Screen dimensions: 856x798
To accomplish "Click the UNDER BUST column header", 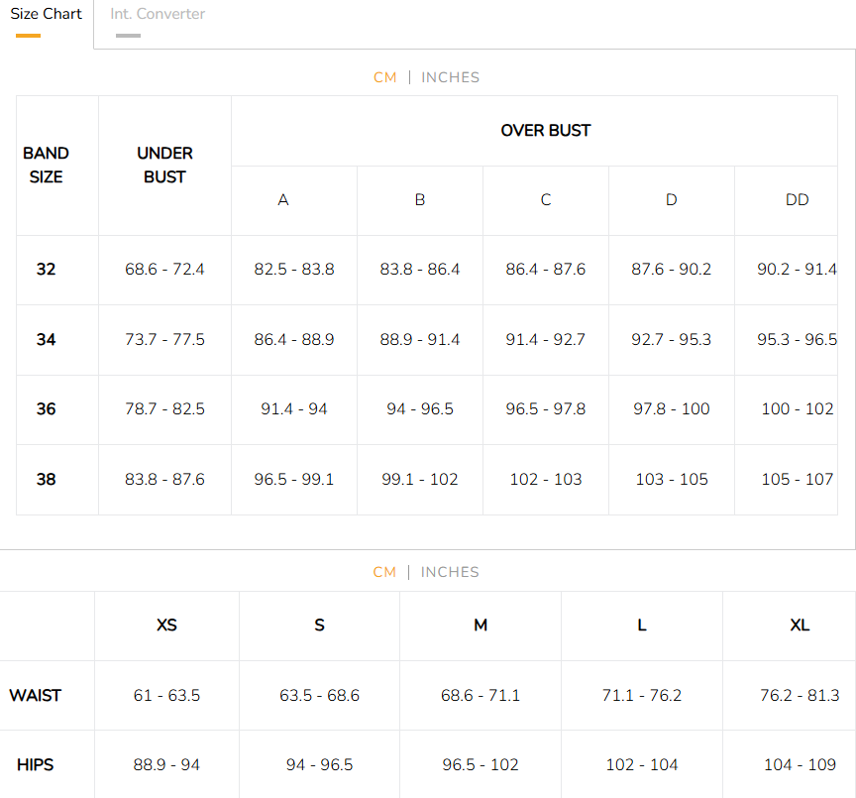I will click(x=164, y=165).
